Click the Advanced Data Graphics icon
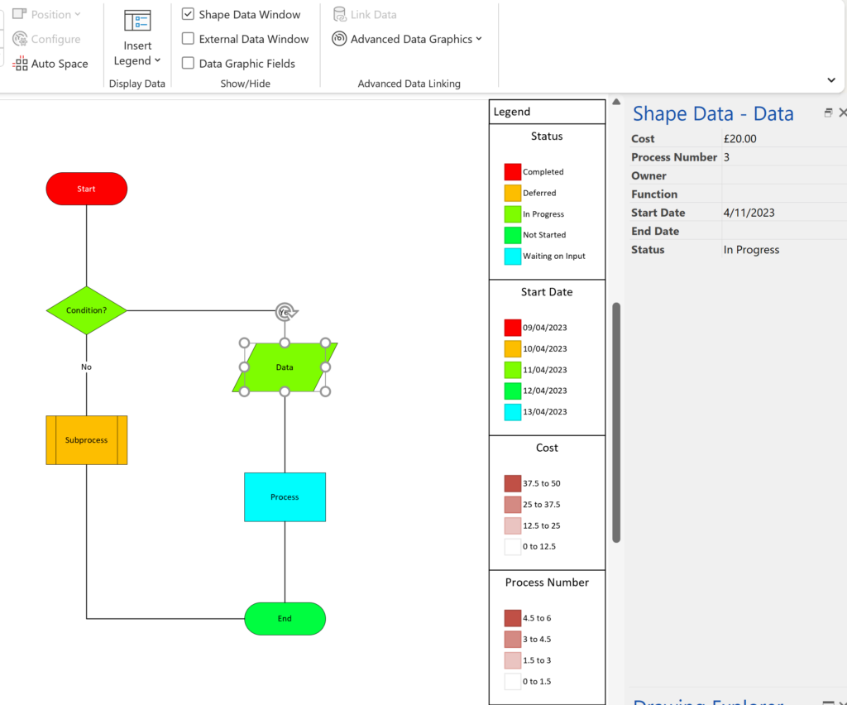Image resolution: width=847 pixels, height=705 pixels. pyautogui.click(x=339, y=39)
